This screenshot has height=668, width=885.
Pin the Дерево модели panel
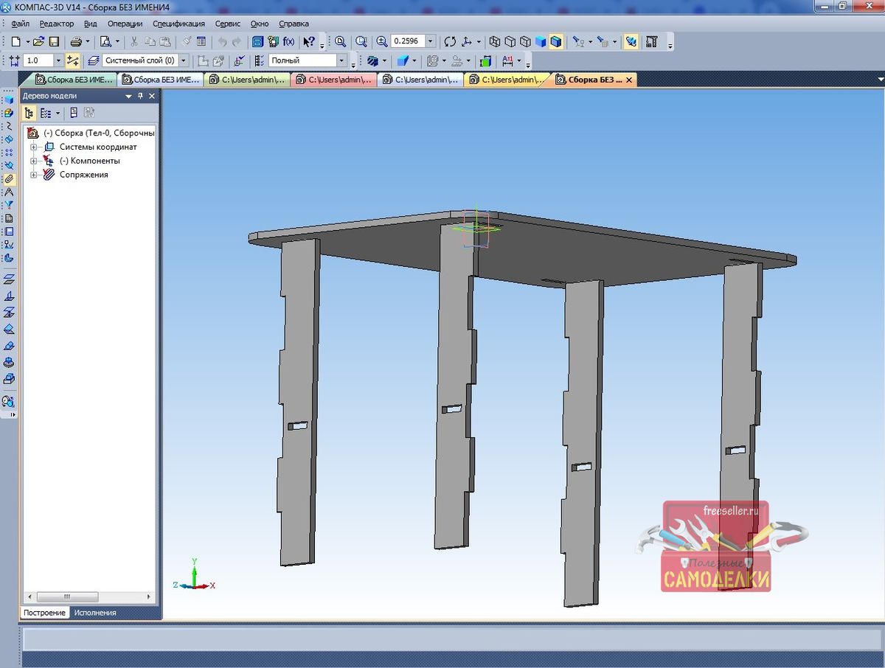pyautogui.click(x=141, y=96)
